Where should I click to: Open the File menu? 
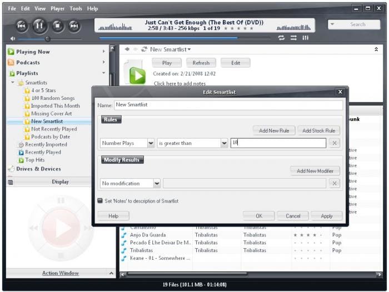(x=12, y=8)
